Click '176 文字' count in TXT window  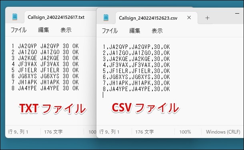[53, 132]
